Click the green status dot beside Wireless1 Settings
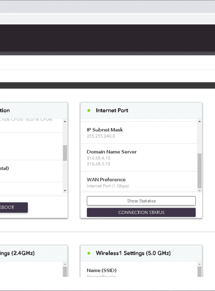215x291 pixels. [x=89, y=253]
